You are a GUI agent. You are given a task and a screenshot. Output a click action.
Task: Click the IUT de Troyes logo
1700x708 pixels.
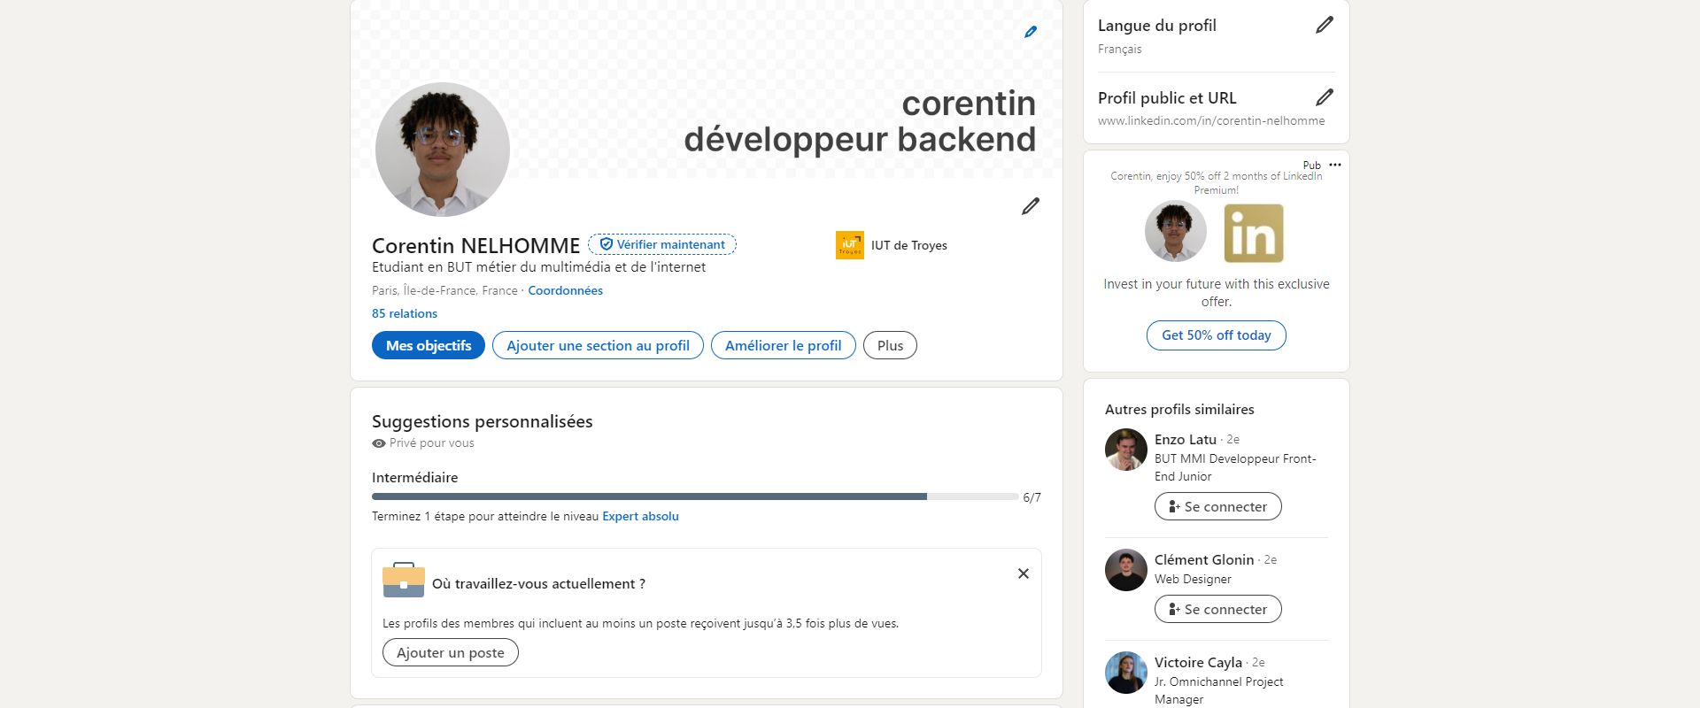850,245
